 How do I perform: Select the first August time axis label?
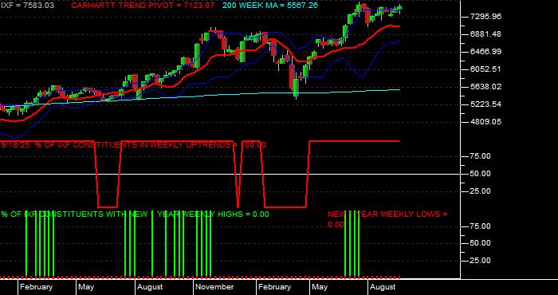click(x=150, y=287)
